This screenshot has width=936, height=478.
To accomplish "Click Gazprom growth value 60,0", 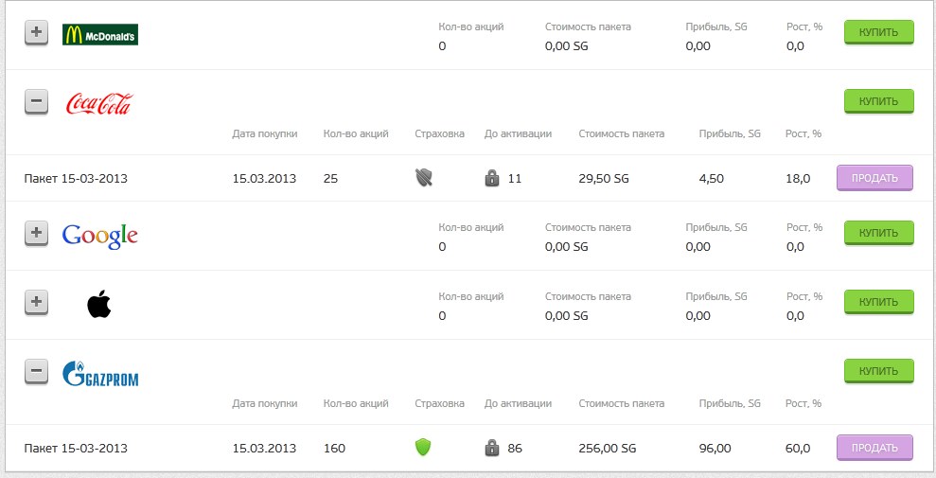I will coord(798,448).
